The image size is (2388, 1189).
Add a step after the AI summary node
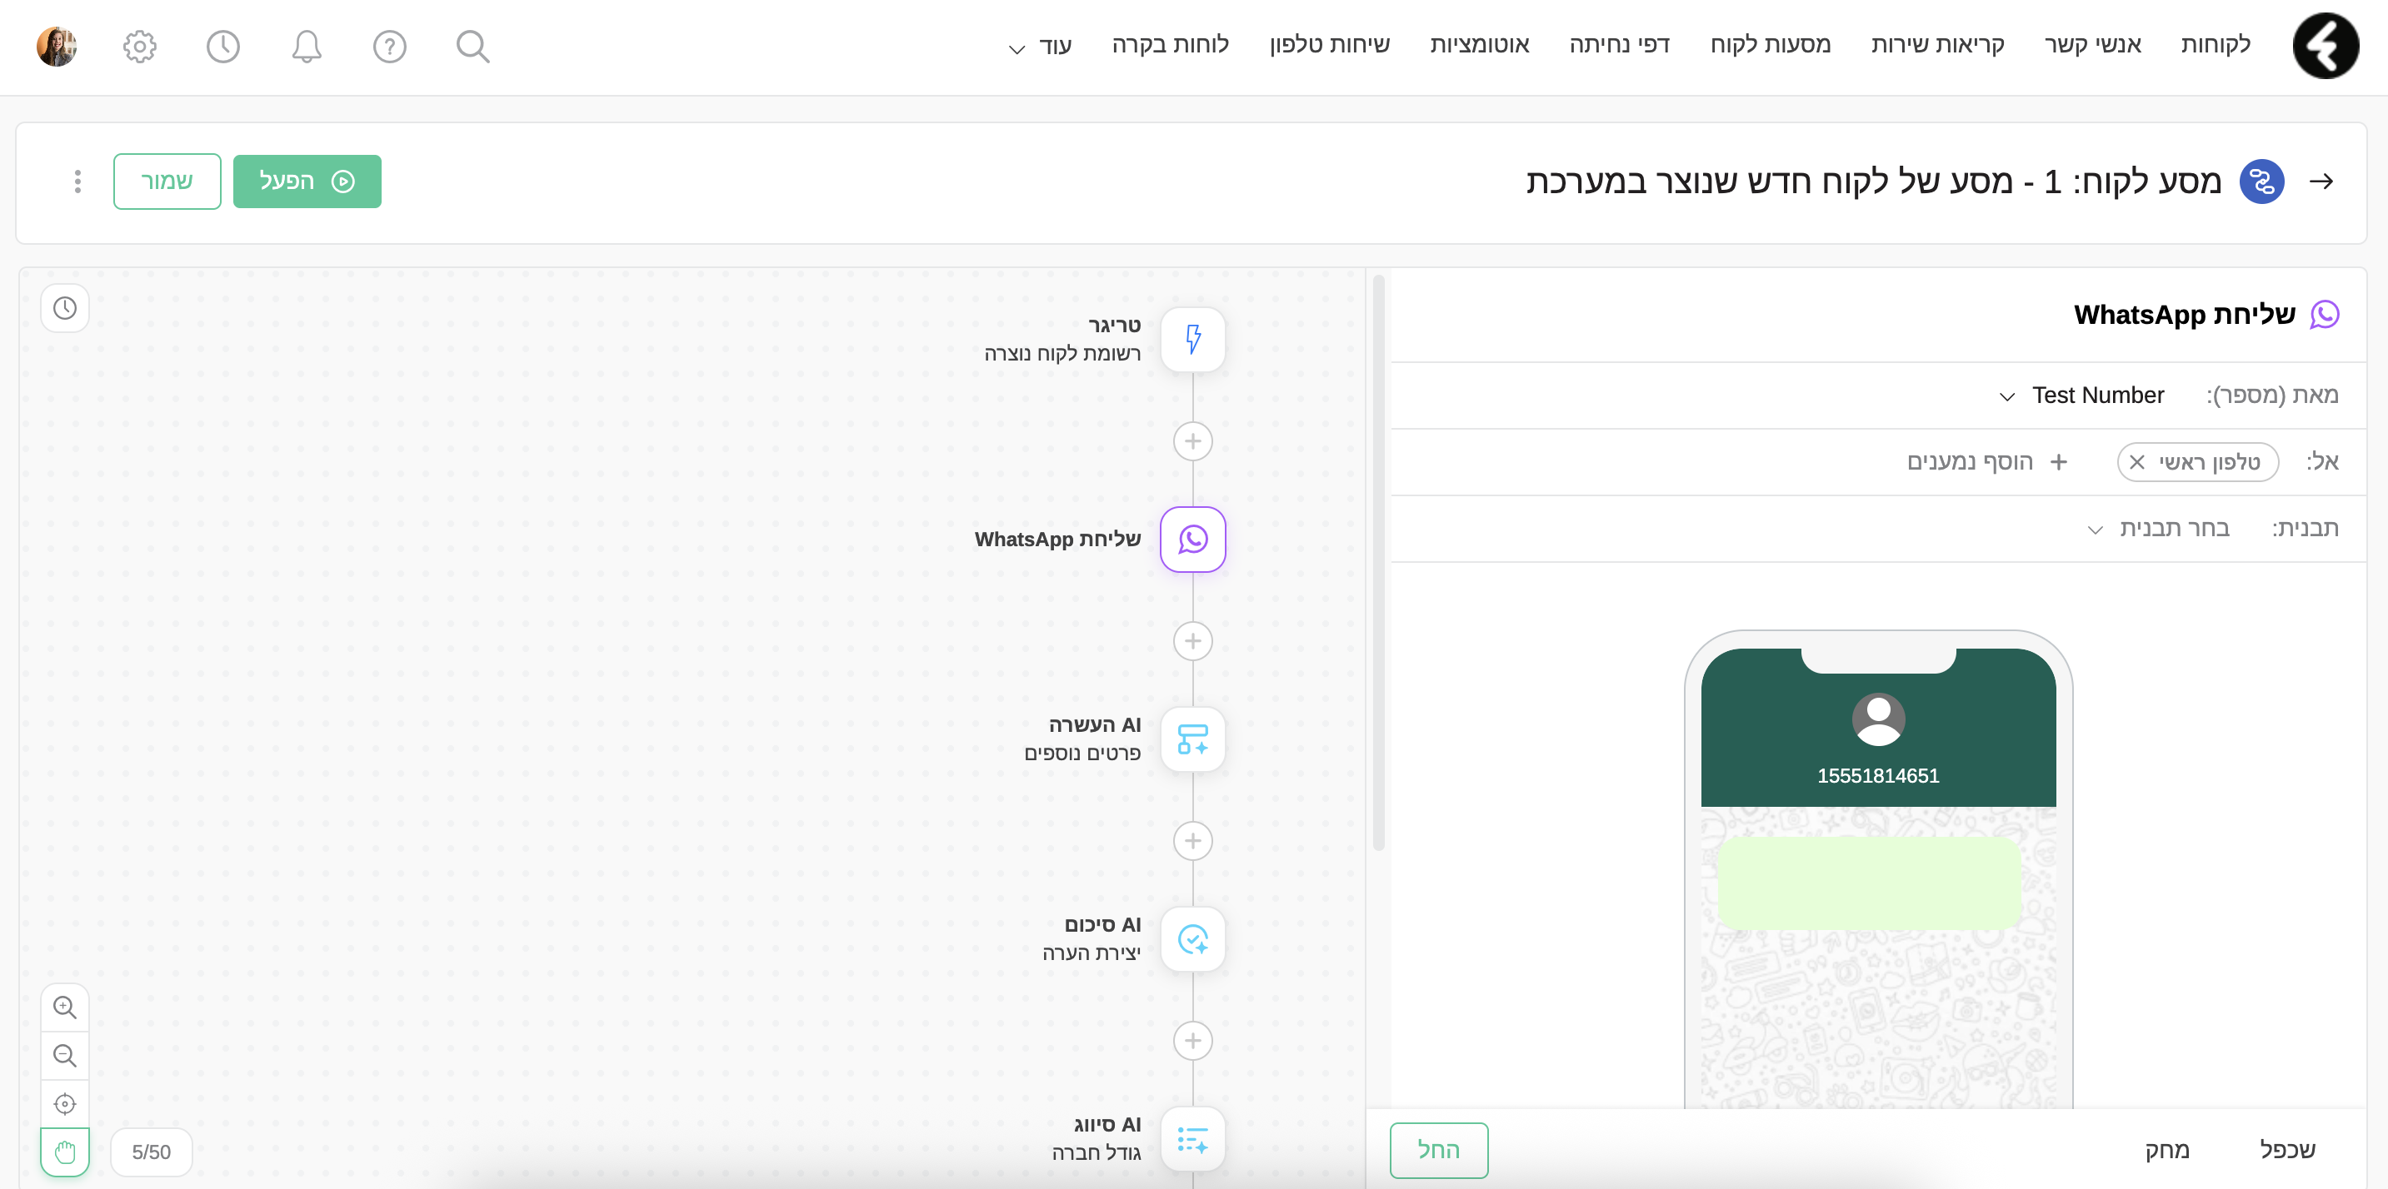tap(1192, 1042)
